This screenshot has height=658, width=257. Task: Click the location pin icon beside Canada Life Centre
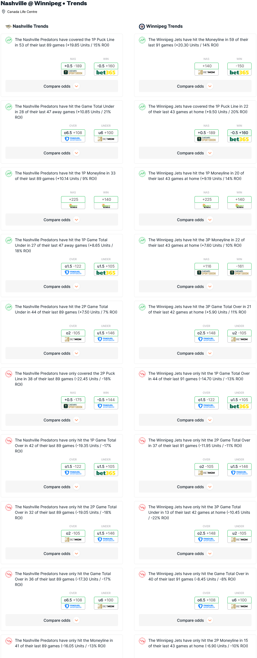(4, 12)
